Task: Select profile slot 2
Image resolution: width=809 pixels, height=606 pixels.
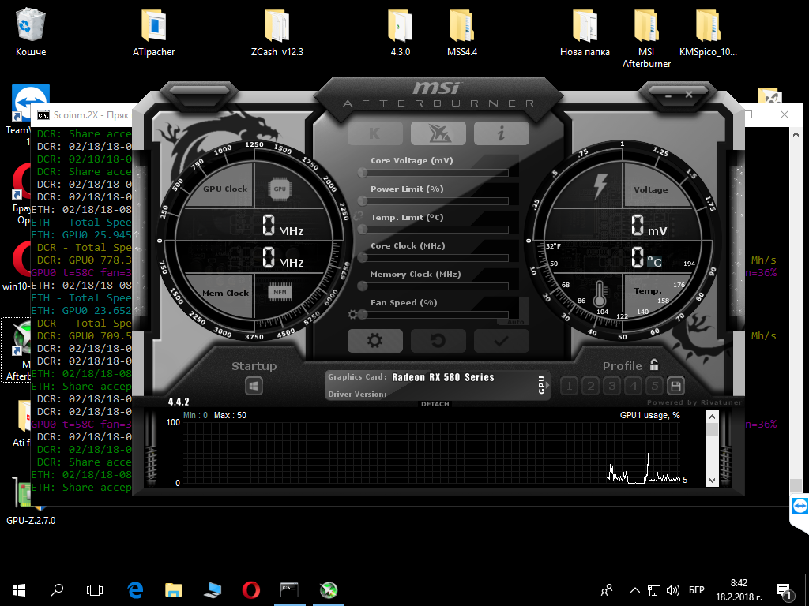Action: (591, 386)
